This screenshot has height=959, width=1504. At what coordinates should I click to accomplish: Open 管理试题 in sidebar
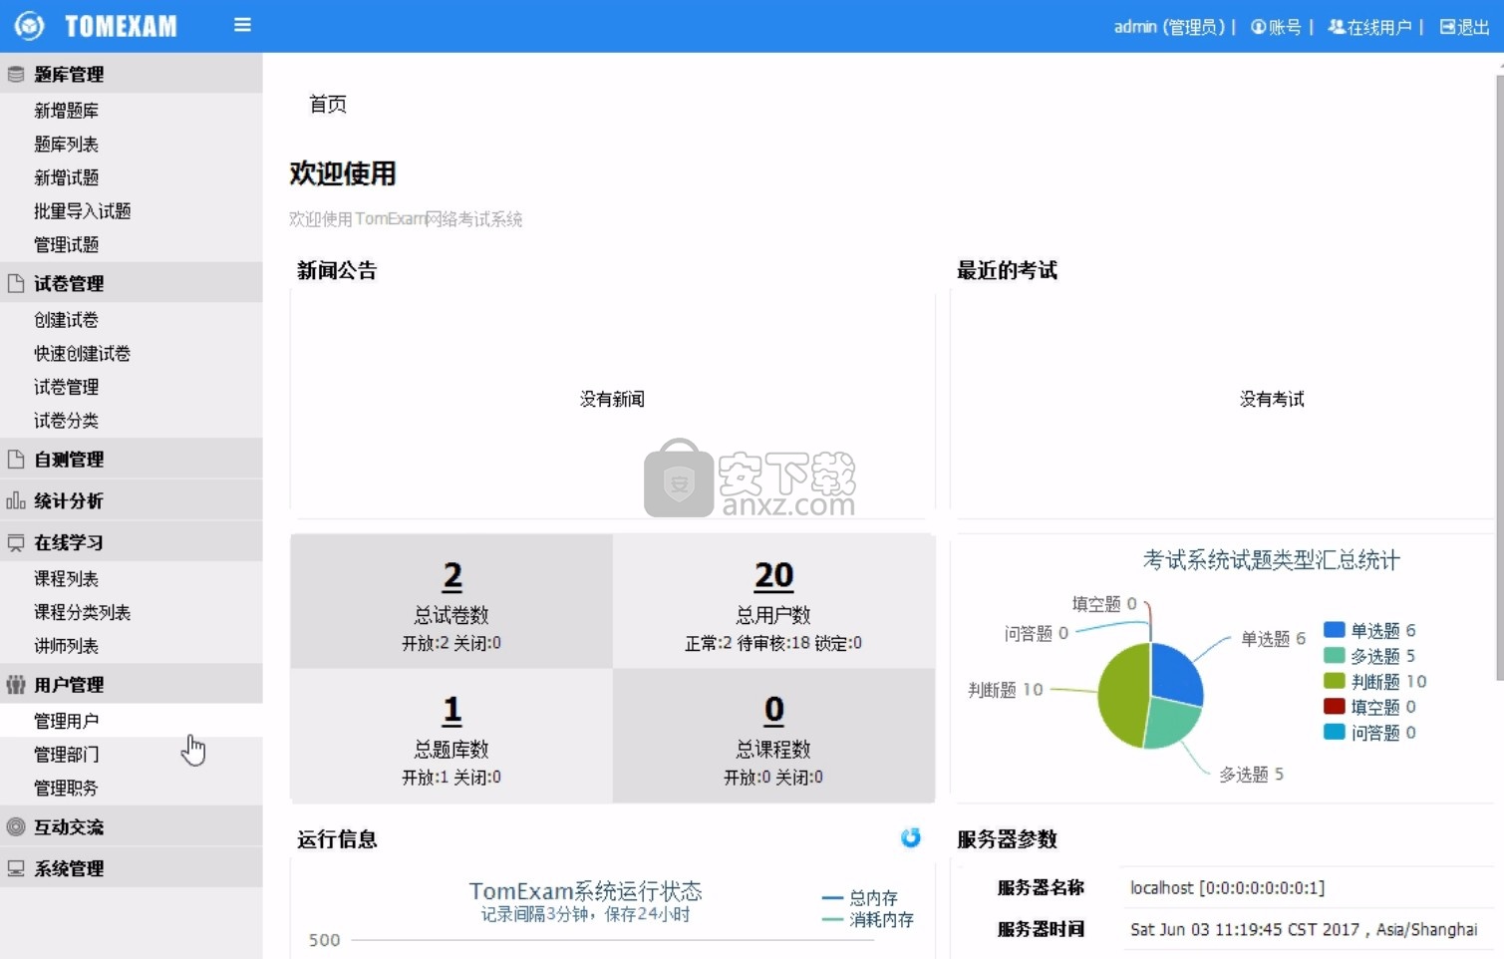click(66, 244)
